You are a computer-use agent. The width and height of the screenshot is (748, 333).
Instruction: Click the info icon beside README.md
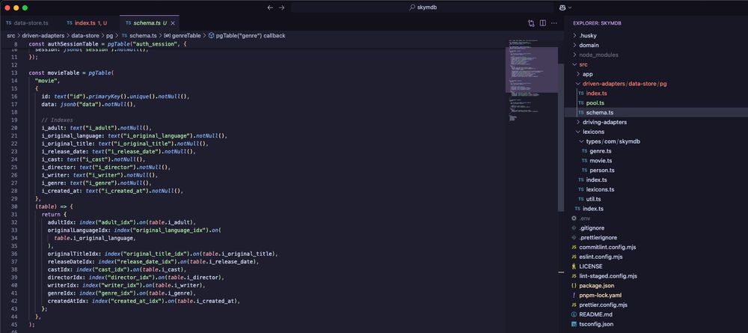click(574, 314)
